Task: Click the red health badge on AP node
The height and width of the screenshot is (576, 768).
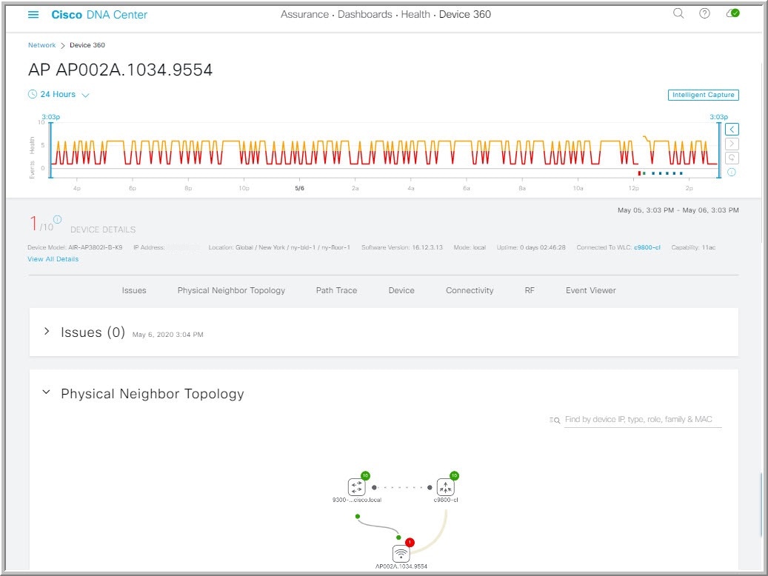Action: coord(410,542)
